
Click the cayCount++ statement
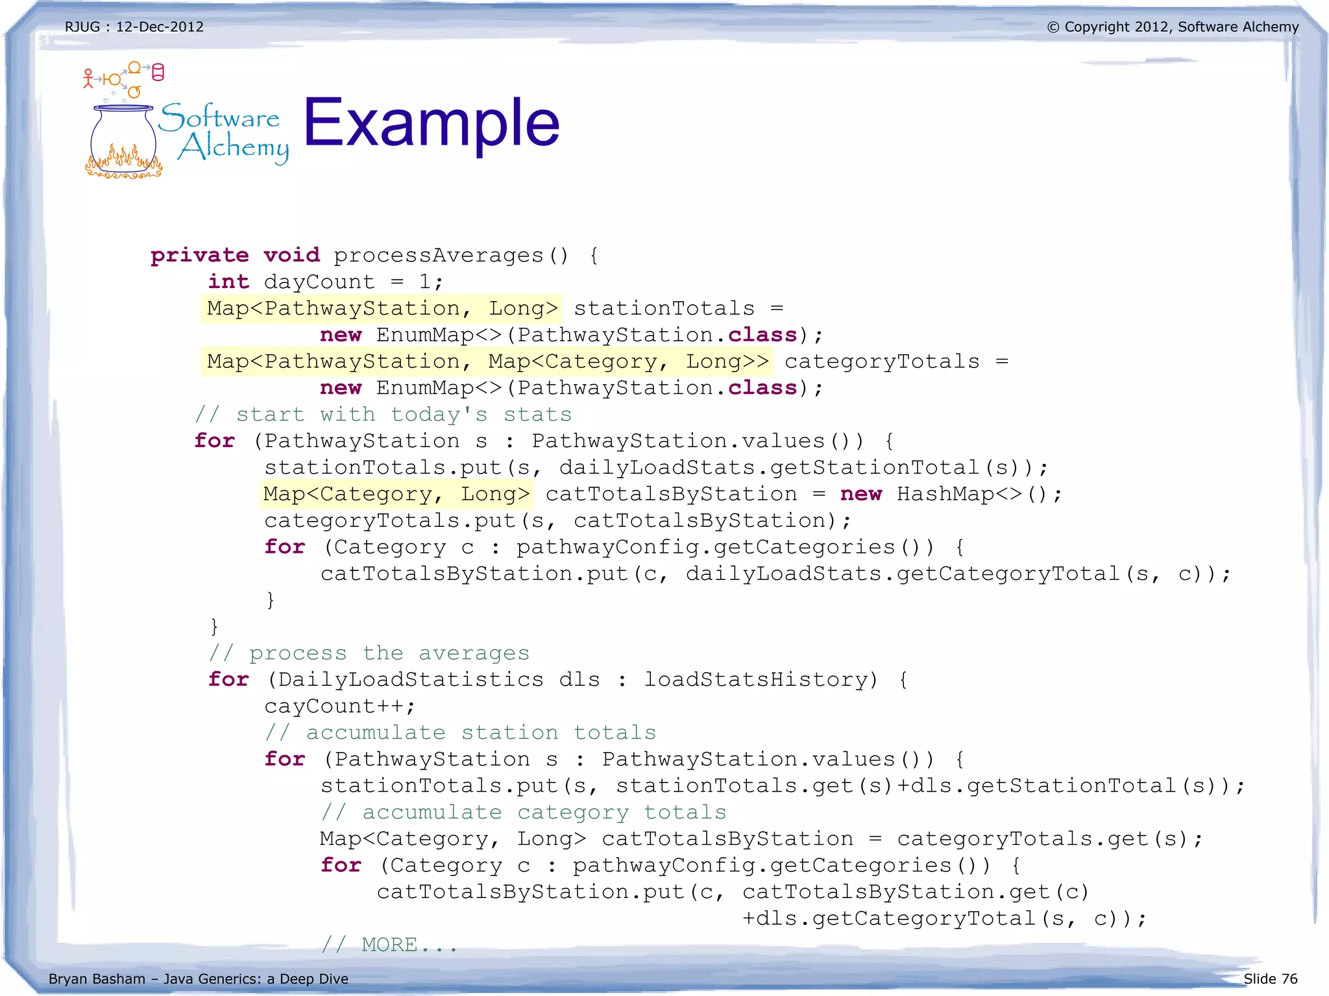tap(339, 706)
